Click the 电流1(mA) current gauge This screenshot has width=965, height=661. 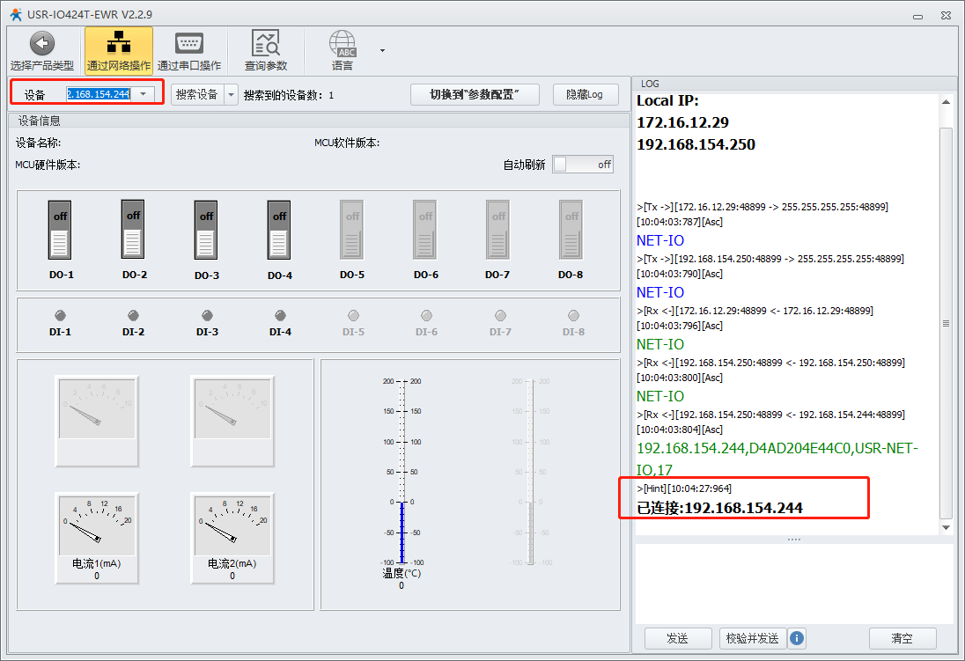pos(97,538)
